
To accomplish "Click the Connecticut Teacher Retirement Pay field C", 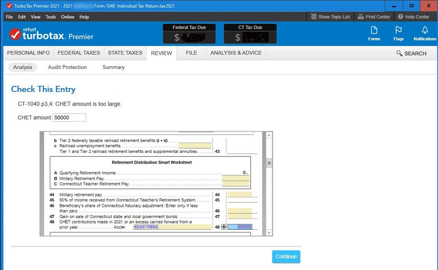I will (x=235, y=184).
